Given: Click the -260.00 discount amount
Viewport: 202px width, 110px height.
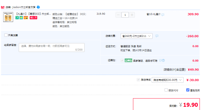Looking at the screenshot, I should tap(192, 36).
